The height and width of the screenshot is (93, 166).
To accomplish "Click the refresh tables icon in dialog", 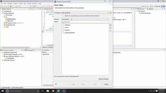I will (x=110, y=31).
